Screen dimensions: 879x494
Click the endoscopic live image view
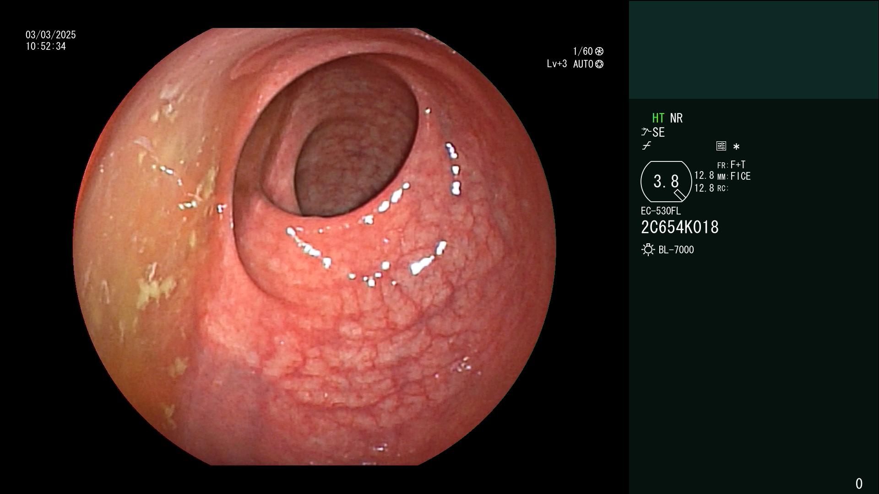[314, 247]
